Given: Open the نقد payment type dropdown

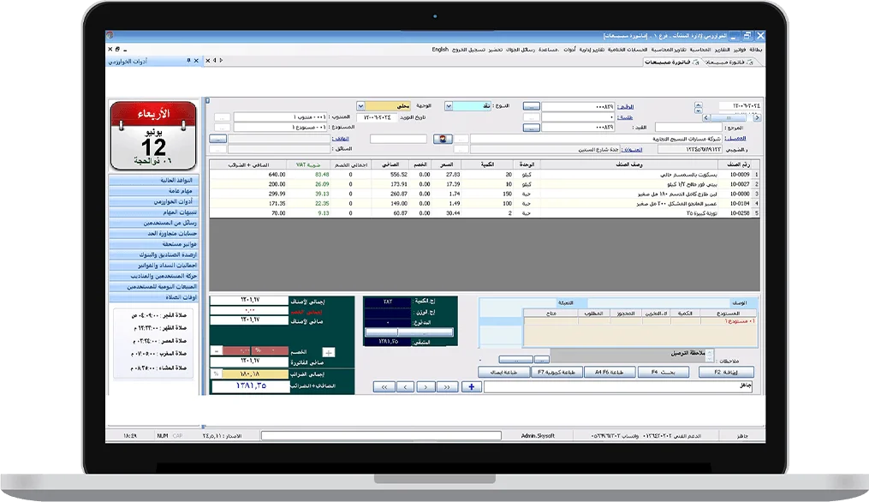Looking at the screenshot, I should tap(449, 105).
